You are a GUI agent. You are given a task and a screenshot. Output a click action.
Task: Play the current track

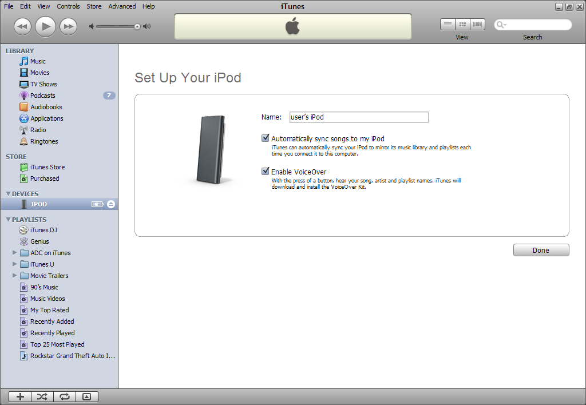tap(46, 26)
